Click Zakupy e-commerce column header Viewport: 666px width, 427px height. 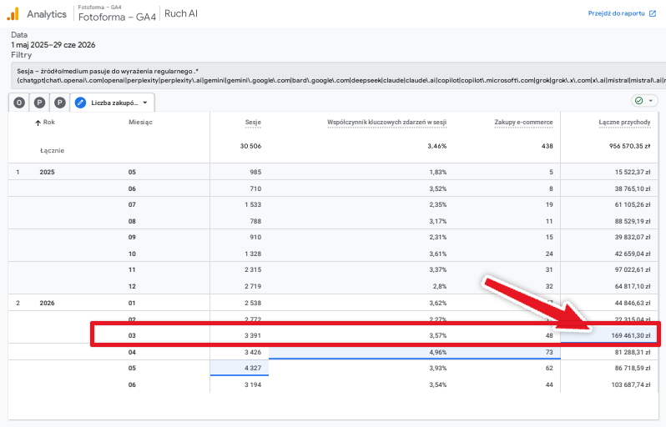[x=523, y=123]
